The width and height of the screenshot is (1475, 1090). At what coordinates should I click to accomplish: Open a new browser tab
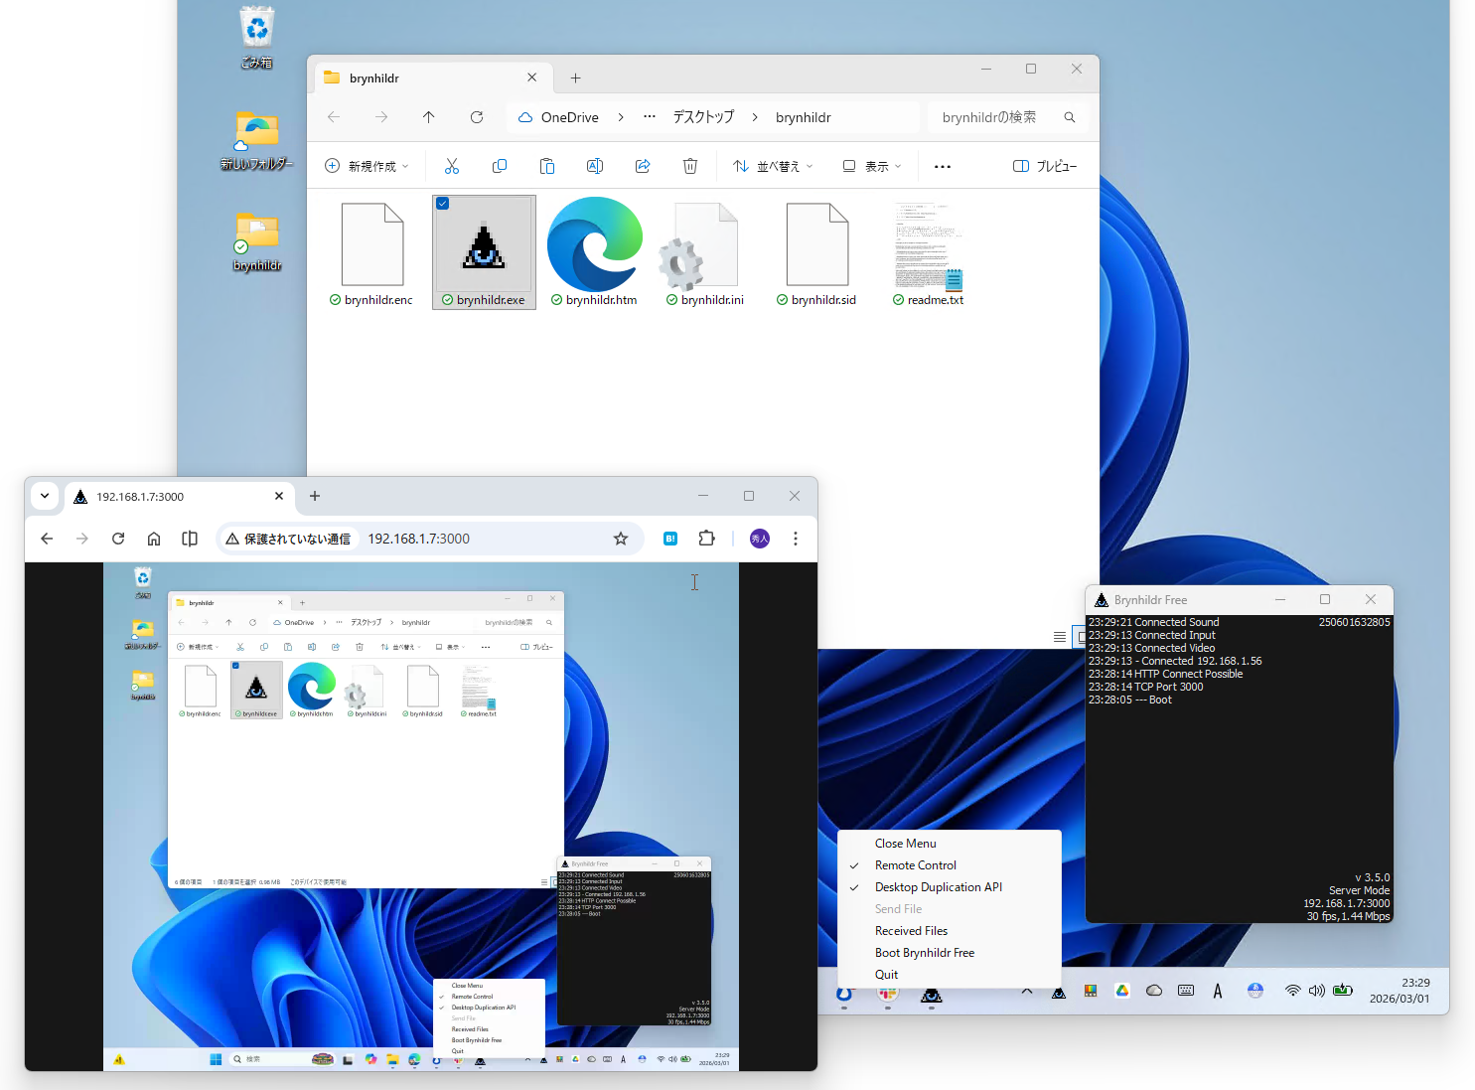point(315,496)
